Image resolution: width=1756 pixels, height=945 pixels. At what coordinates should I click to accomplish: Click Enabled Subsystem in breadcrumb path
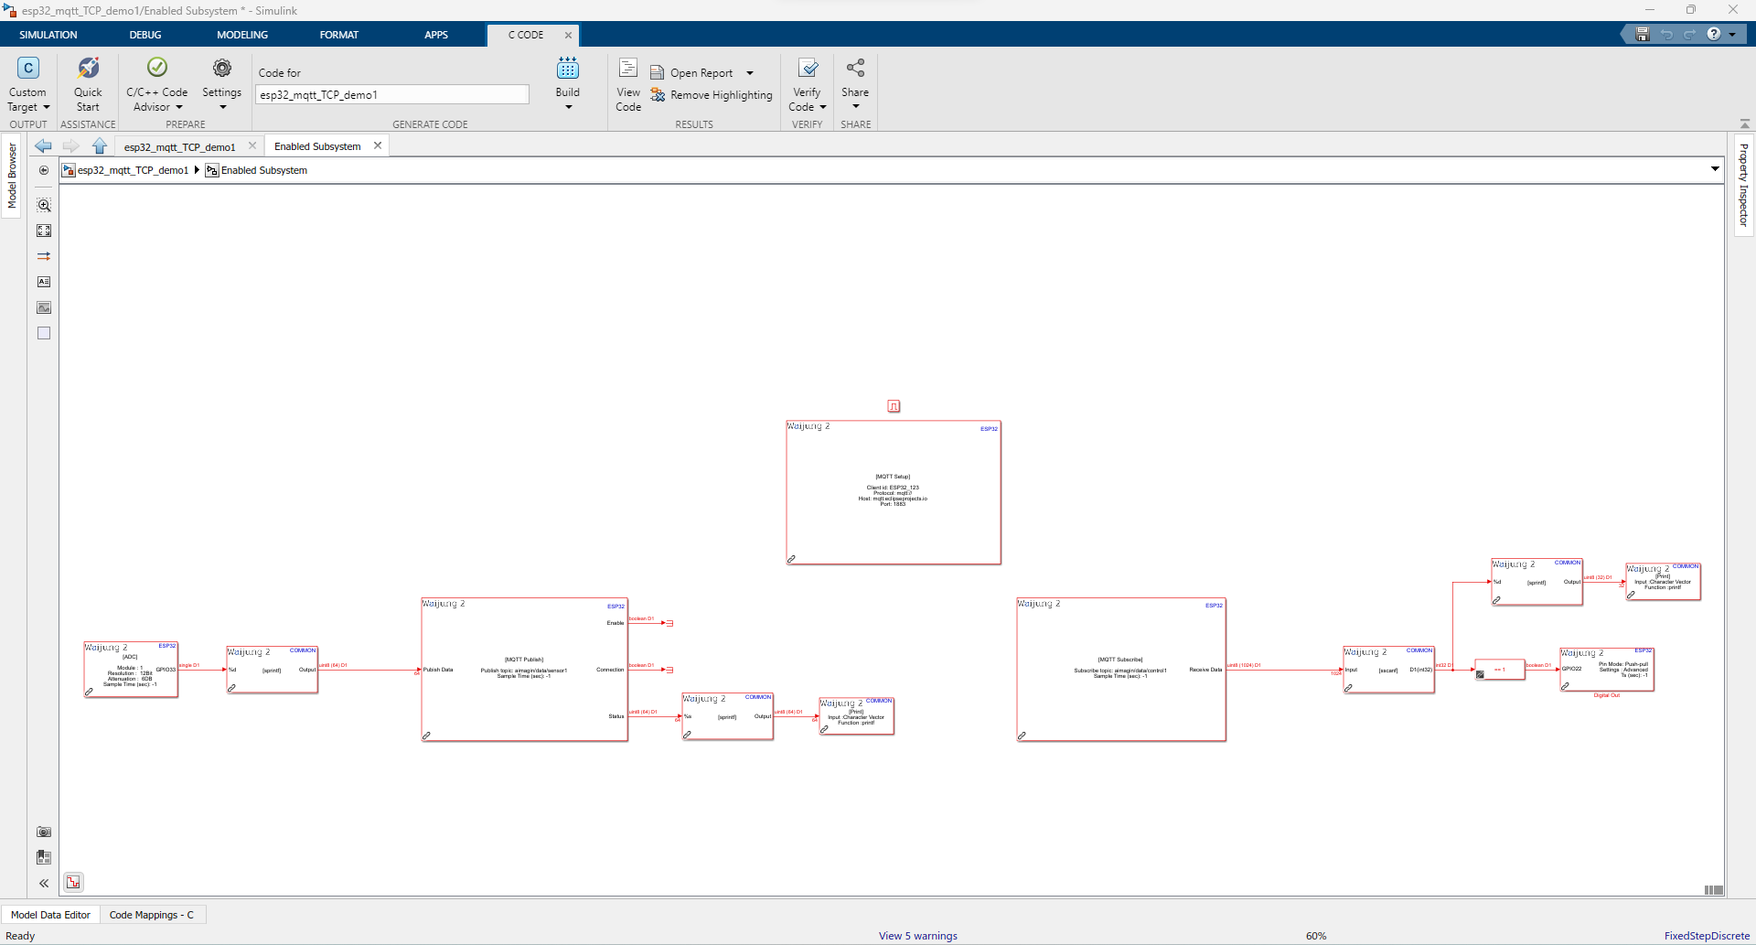click(x=264, y=170)
